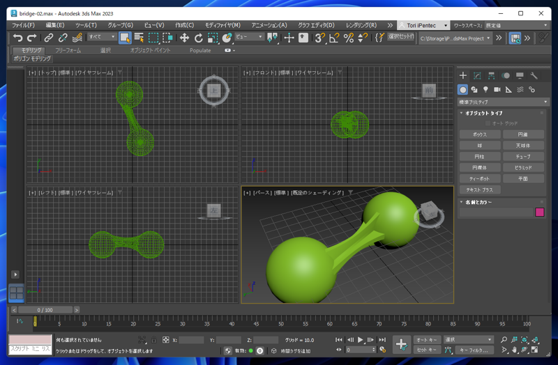Select the Link tool chain icon
558x365 pixels.
[48, 38]
